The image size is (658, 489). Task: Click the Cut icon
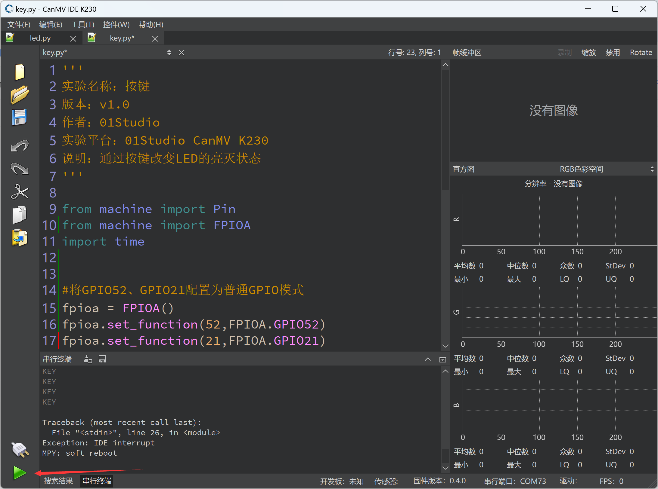click(20, 191)
